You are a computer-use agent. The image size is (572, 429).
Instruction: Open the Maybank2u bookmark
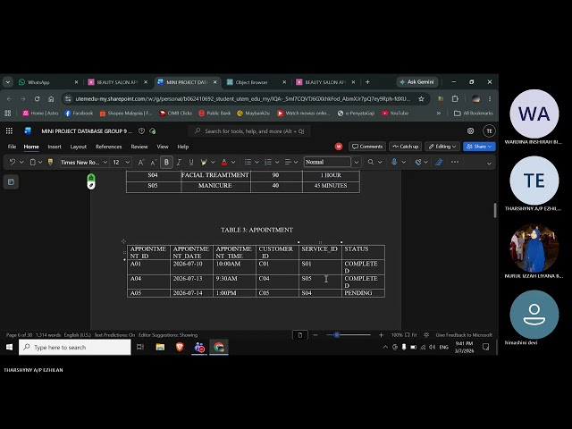pos(254,114)
